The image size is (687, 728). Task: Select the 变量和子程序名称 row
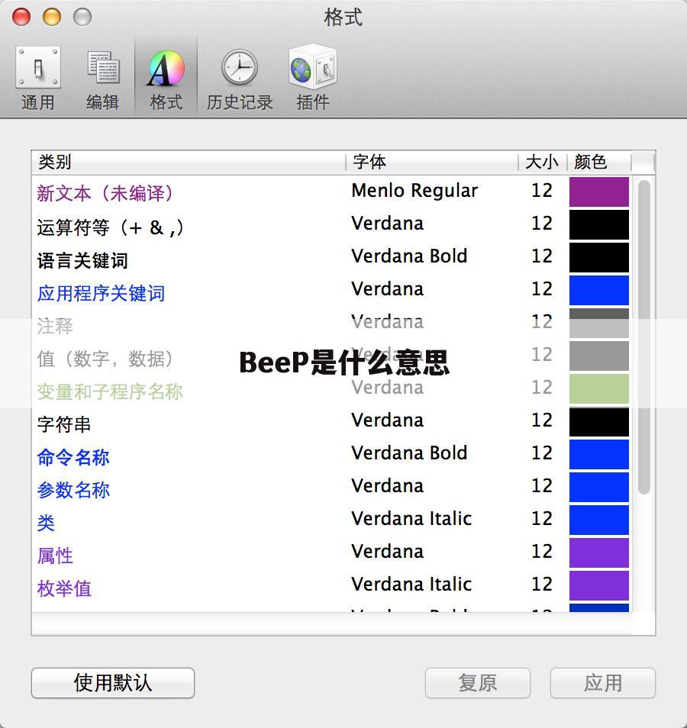(332, 389)
